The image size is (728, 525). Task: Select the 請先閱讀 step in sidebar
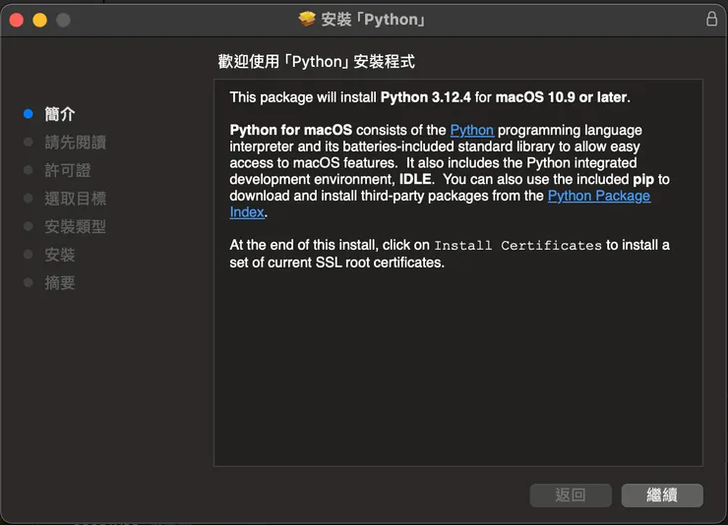(76, 143)
